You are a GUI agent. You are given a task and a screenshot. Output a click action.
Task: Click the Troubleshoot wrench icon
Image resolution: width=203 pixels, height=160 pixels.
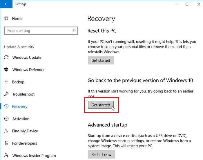point(6,94)
